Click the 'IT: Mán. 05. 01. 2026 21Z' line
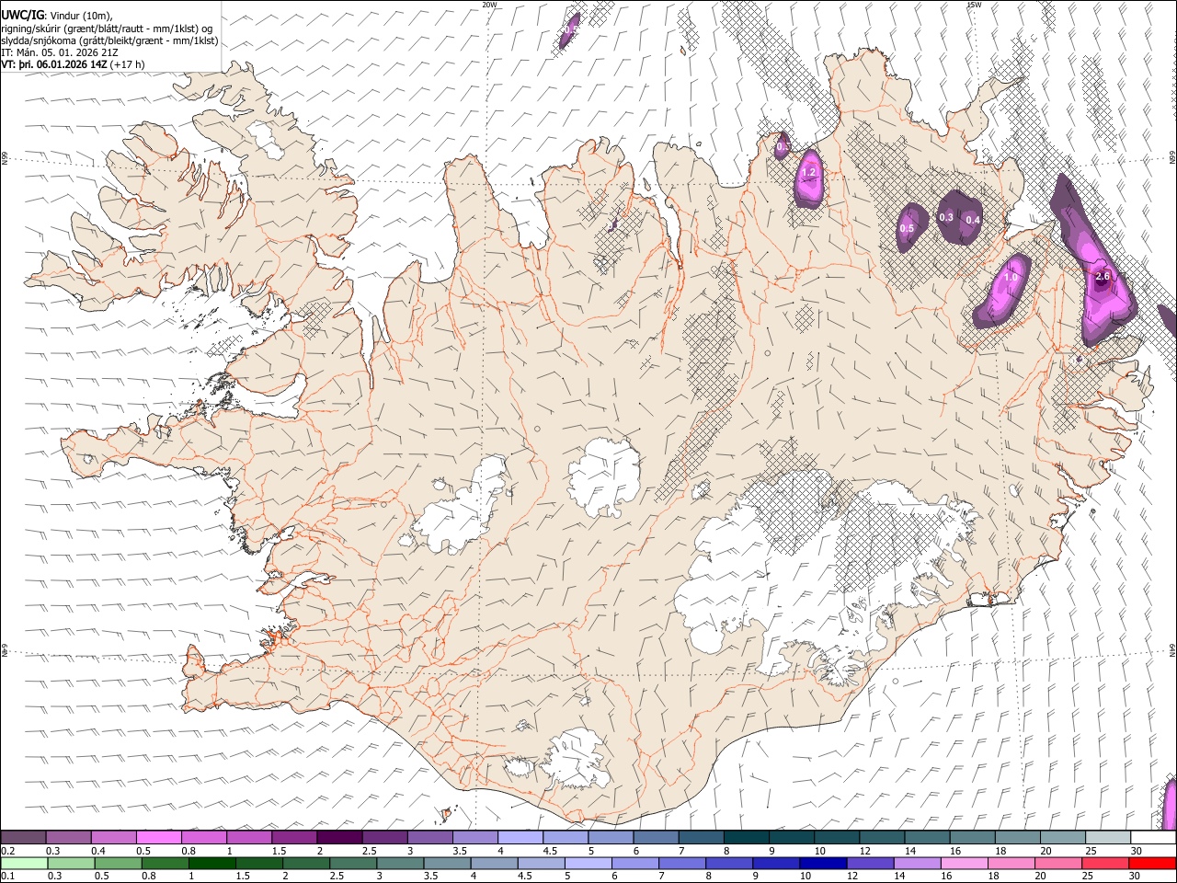This screenshot has width=1177, height=883. (58, 52)
